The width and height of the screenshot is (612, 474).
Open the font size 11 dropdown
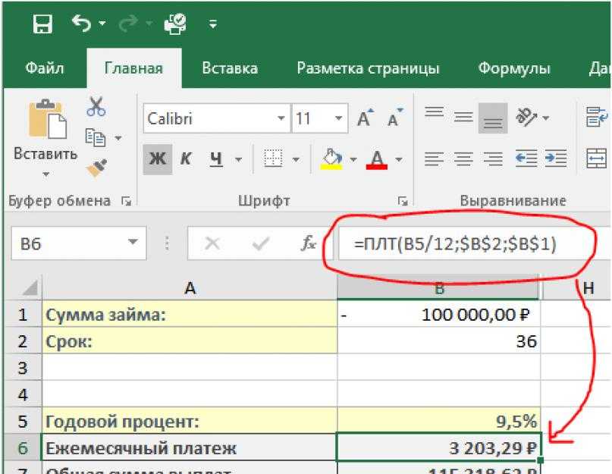click(339, 118)
